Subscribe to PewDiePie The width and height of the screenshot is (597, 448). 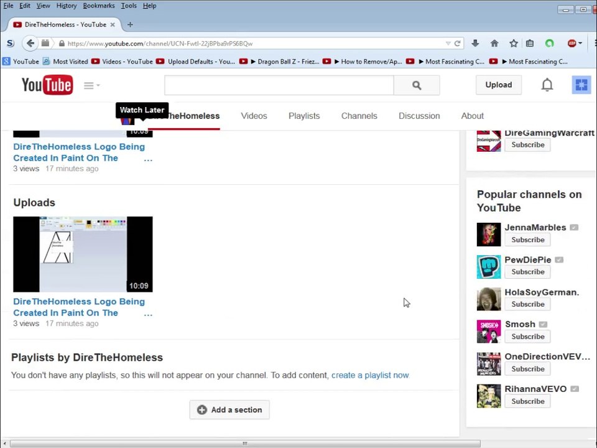point(527,272)
